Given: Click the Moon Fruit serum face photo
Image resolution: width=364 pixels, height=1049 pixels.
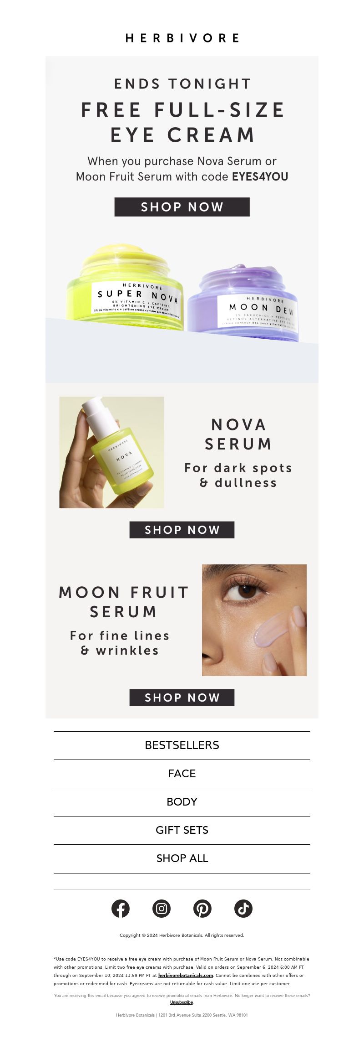Looking at the screenshot, I should 254,620.
